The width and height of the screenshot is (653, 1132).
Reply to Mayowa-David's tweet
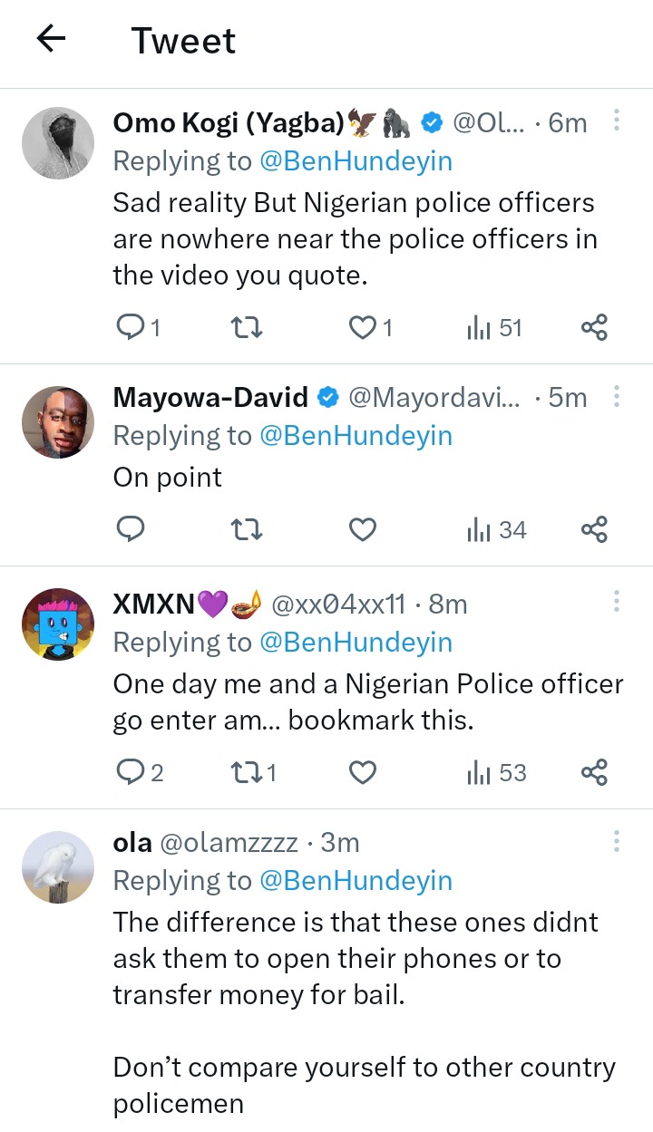(131, 529)
